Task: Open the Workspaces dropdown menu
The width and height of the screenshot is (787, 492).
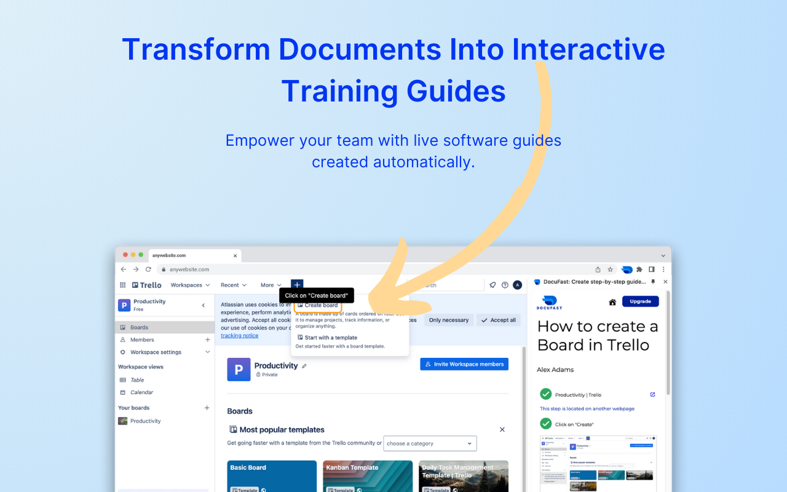Action: [x=191, y=285]
